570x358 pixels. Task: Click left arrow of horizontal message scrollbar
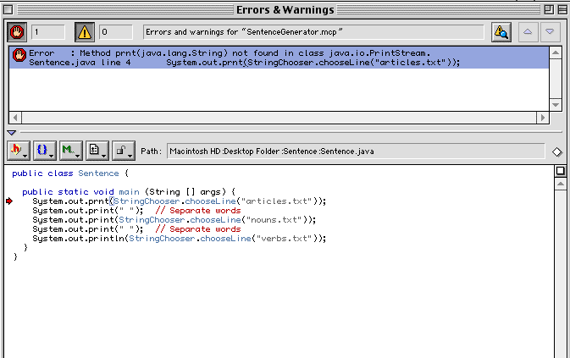pyautogui.click(x=15, y=118)
